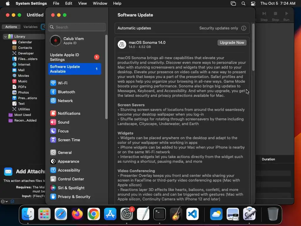The image size is (301, 226).
Task: Select Mail category in Automator library
Action: [x=19, y=70]
